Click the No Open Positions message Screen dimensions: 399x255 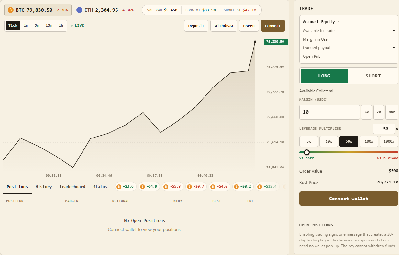point(145,221)
